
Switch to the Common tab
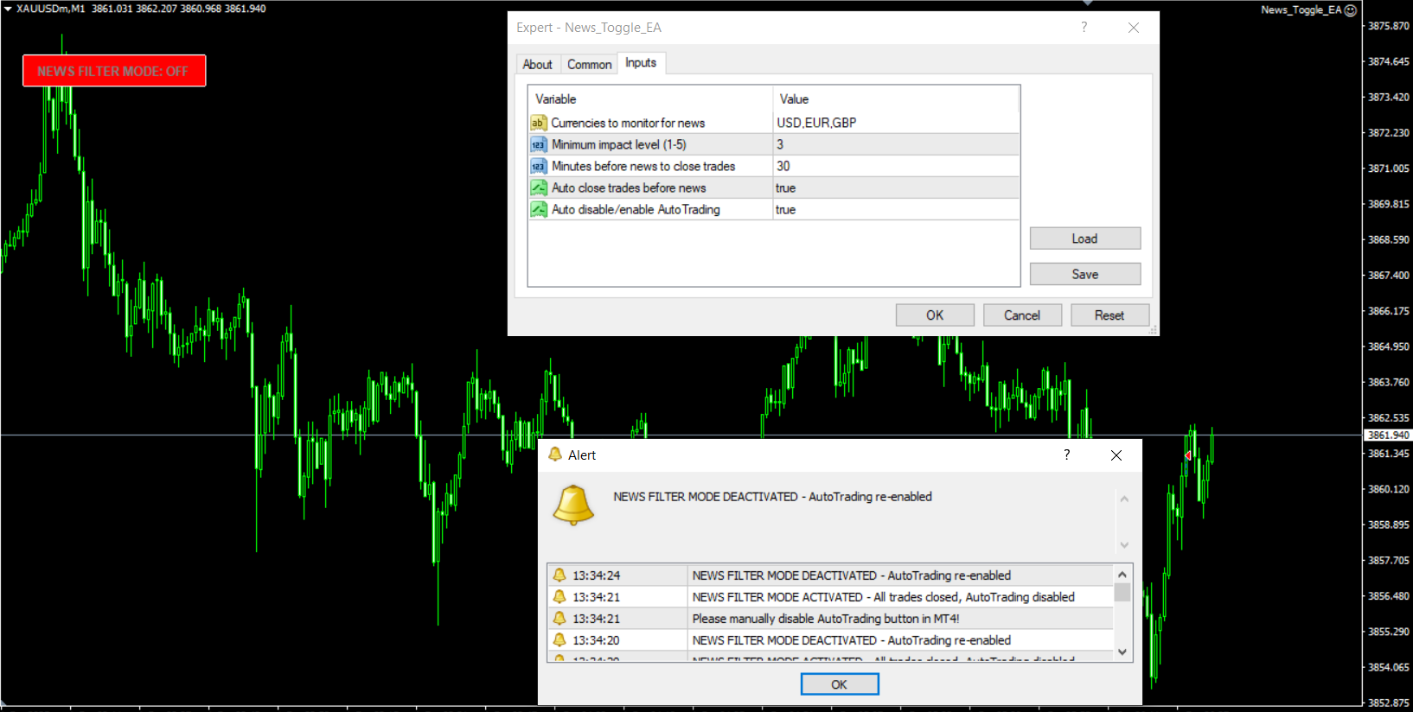point(589,65)
